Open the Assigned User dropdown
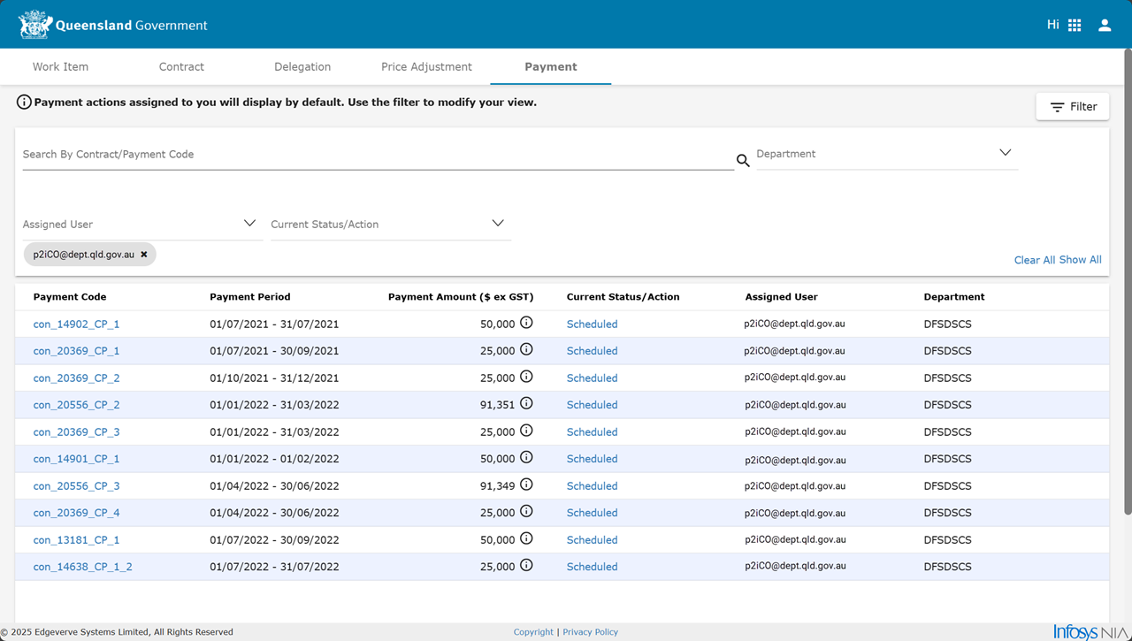This screenshot has height=641, width=1132. click(x=249, y=224)
